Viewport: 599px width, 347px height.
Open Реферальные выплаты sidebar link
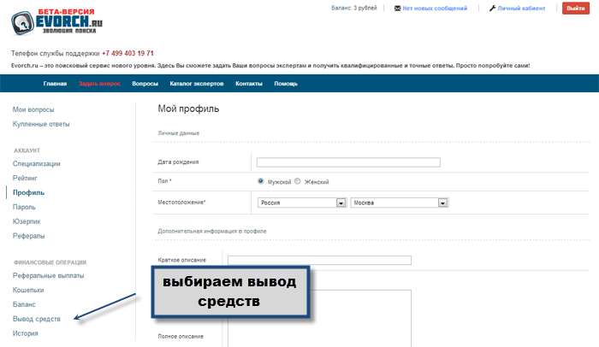click(x=48, y=275)
